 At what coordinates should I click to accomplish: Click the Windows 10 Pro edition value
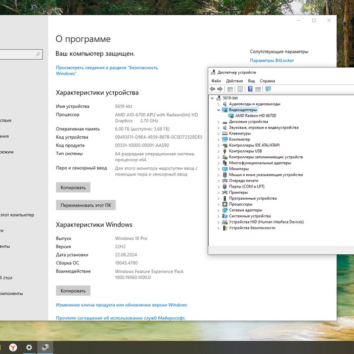tap(131, 238)
